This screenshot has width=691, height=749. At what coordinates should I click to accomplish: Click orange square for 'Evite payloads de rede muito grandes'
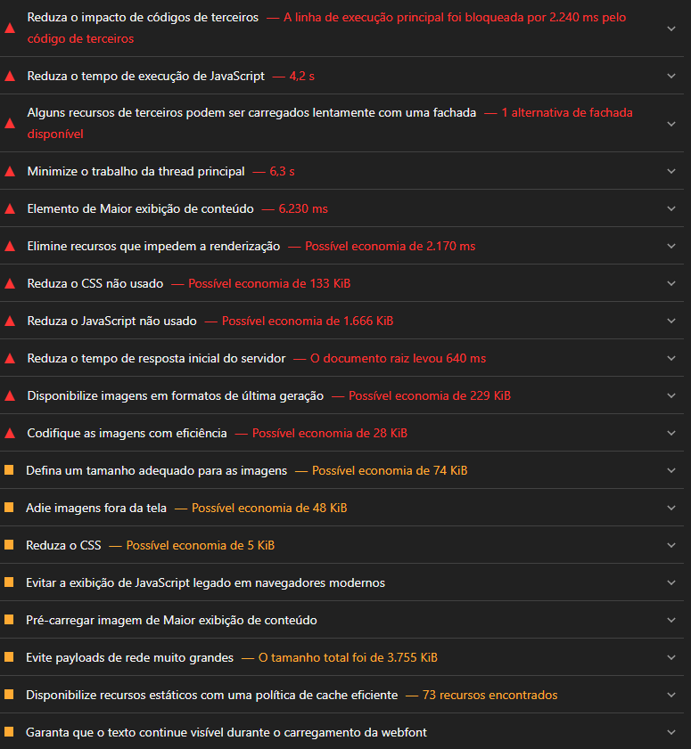tap(10, 657)
